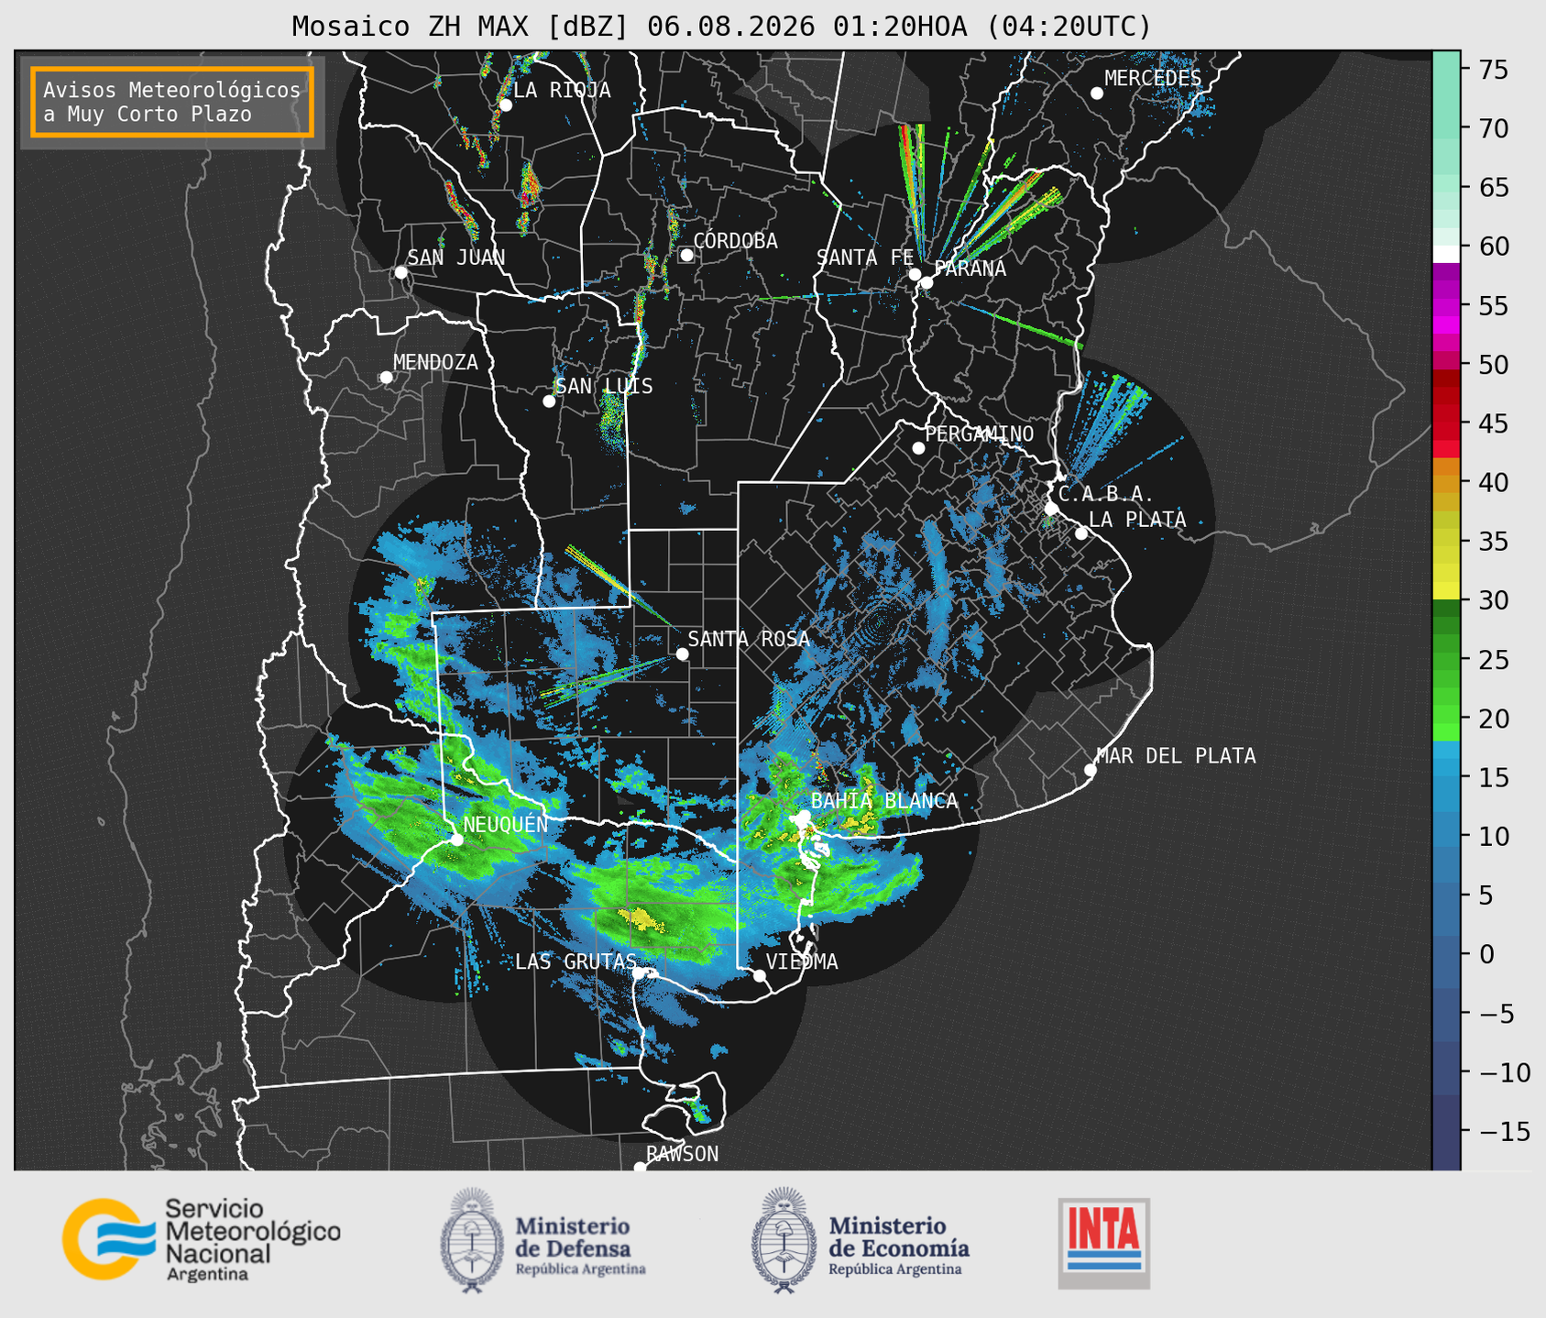Click the magenta 55 dBZ color band

1446,305
